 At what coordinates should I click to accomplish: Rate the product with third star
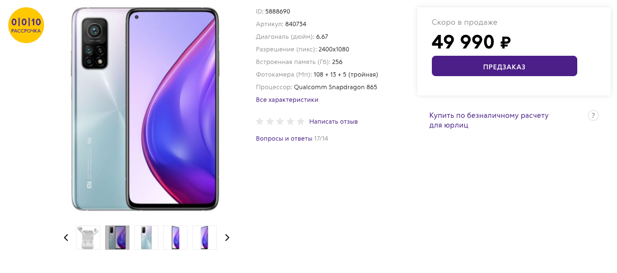click(x=280, y=121)
